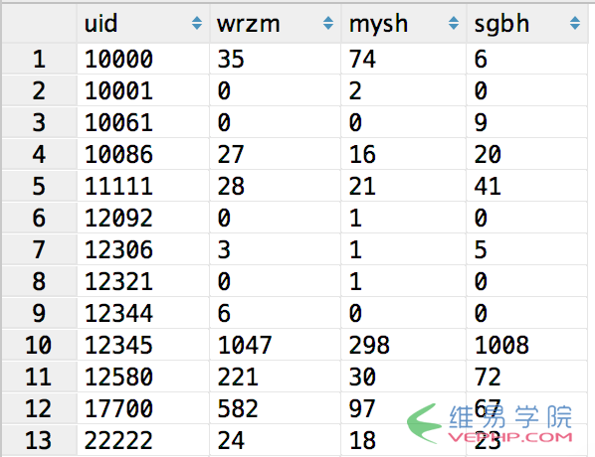Select wrzm cell 221
Viewport: 595px width, 457px height.
[275, 378]
